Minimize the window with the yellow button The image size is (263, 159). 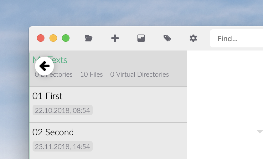point(53,38)
